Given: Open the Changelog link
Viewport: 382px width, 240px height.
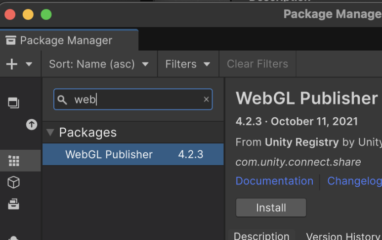Looking at the screenshot, I should (x=354, y=181).
